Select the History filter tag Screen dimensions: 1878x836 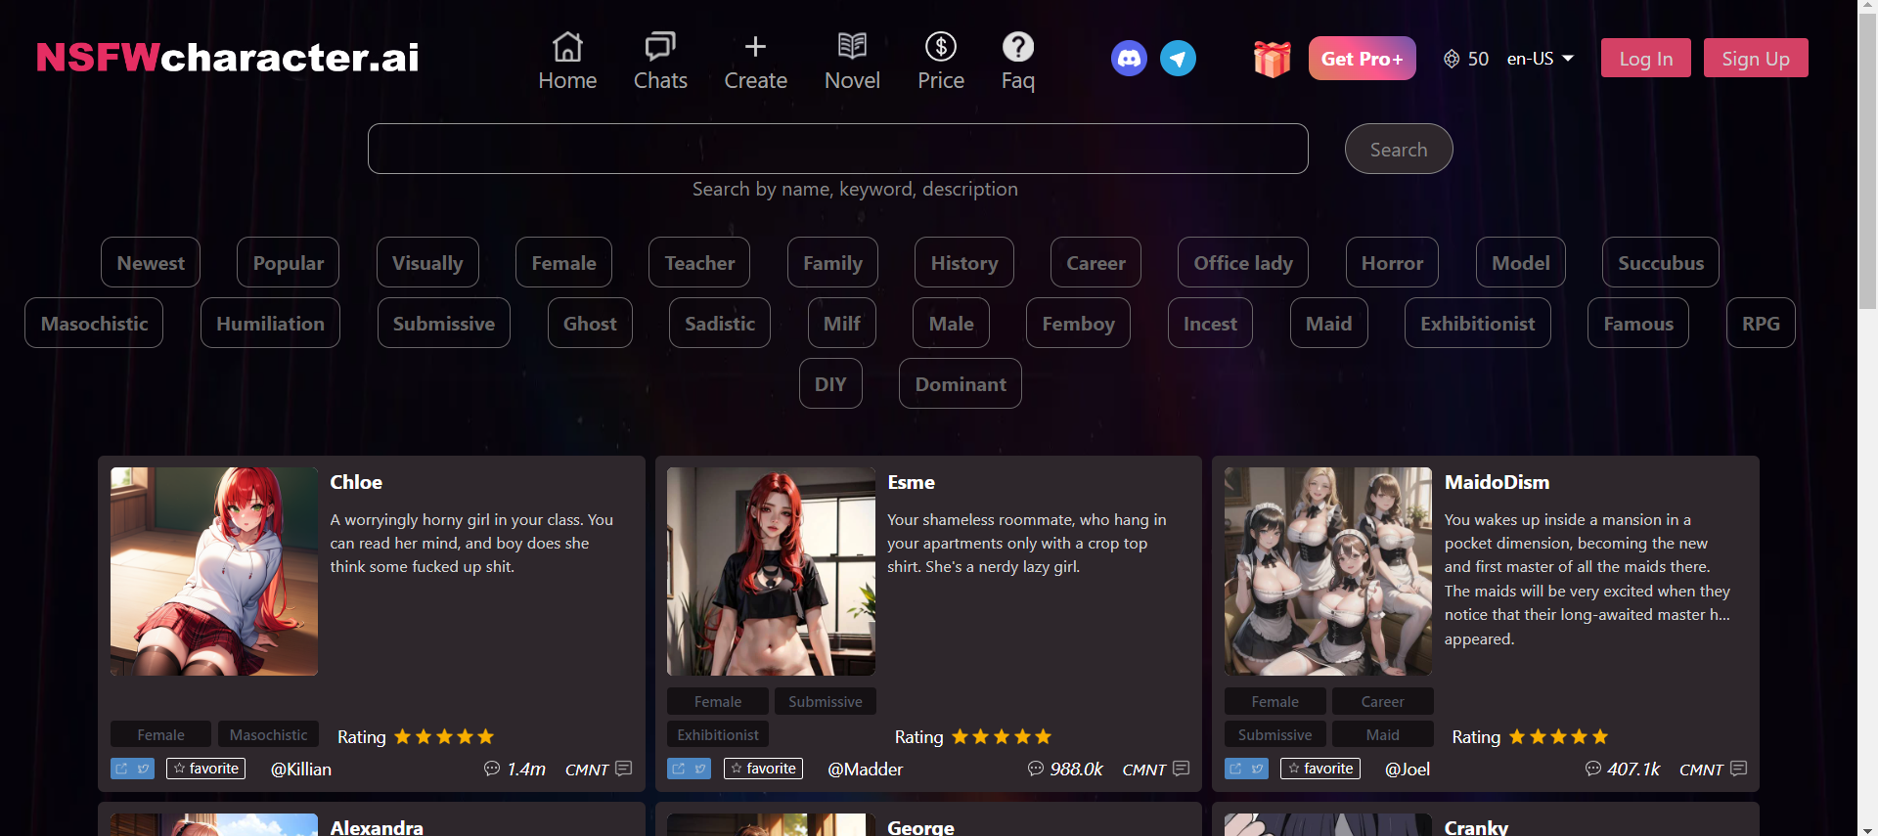(964, 262)
